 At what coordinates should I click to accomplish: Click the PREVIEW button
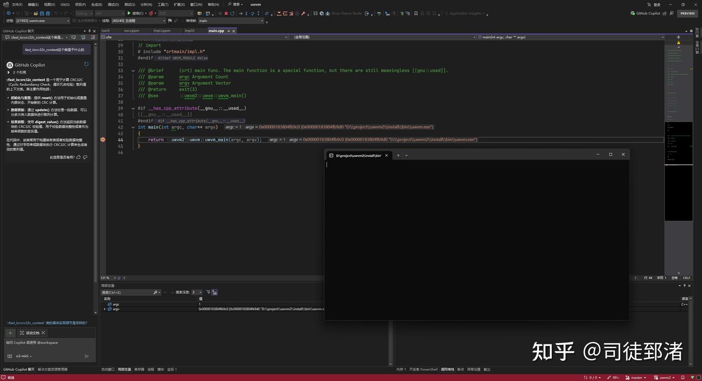pyautogui.click(x=687, y=13)
